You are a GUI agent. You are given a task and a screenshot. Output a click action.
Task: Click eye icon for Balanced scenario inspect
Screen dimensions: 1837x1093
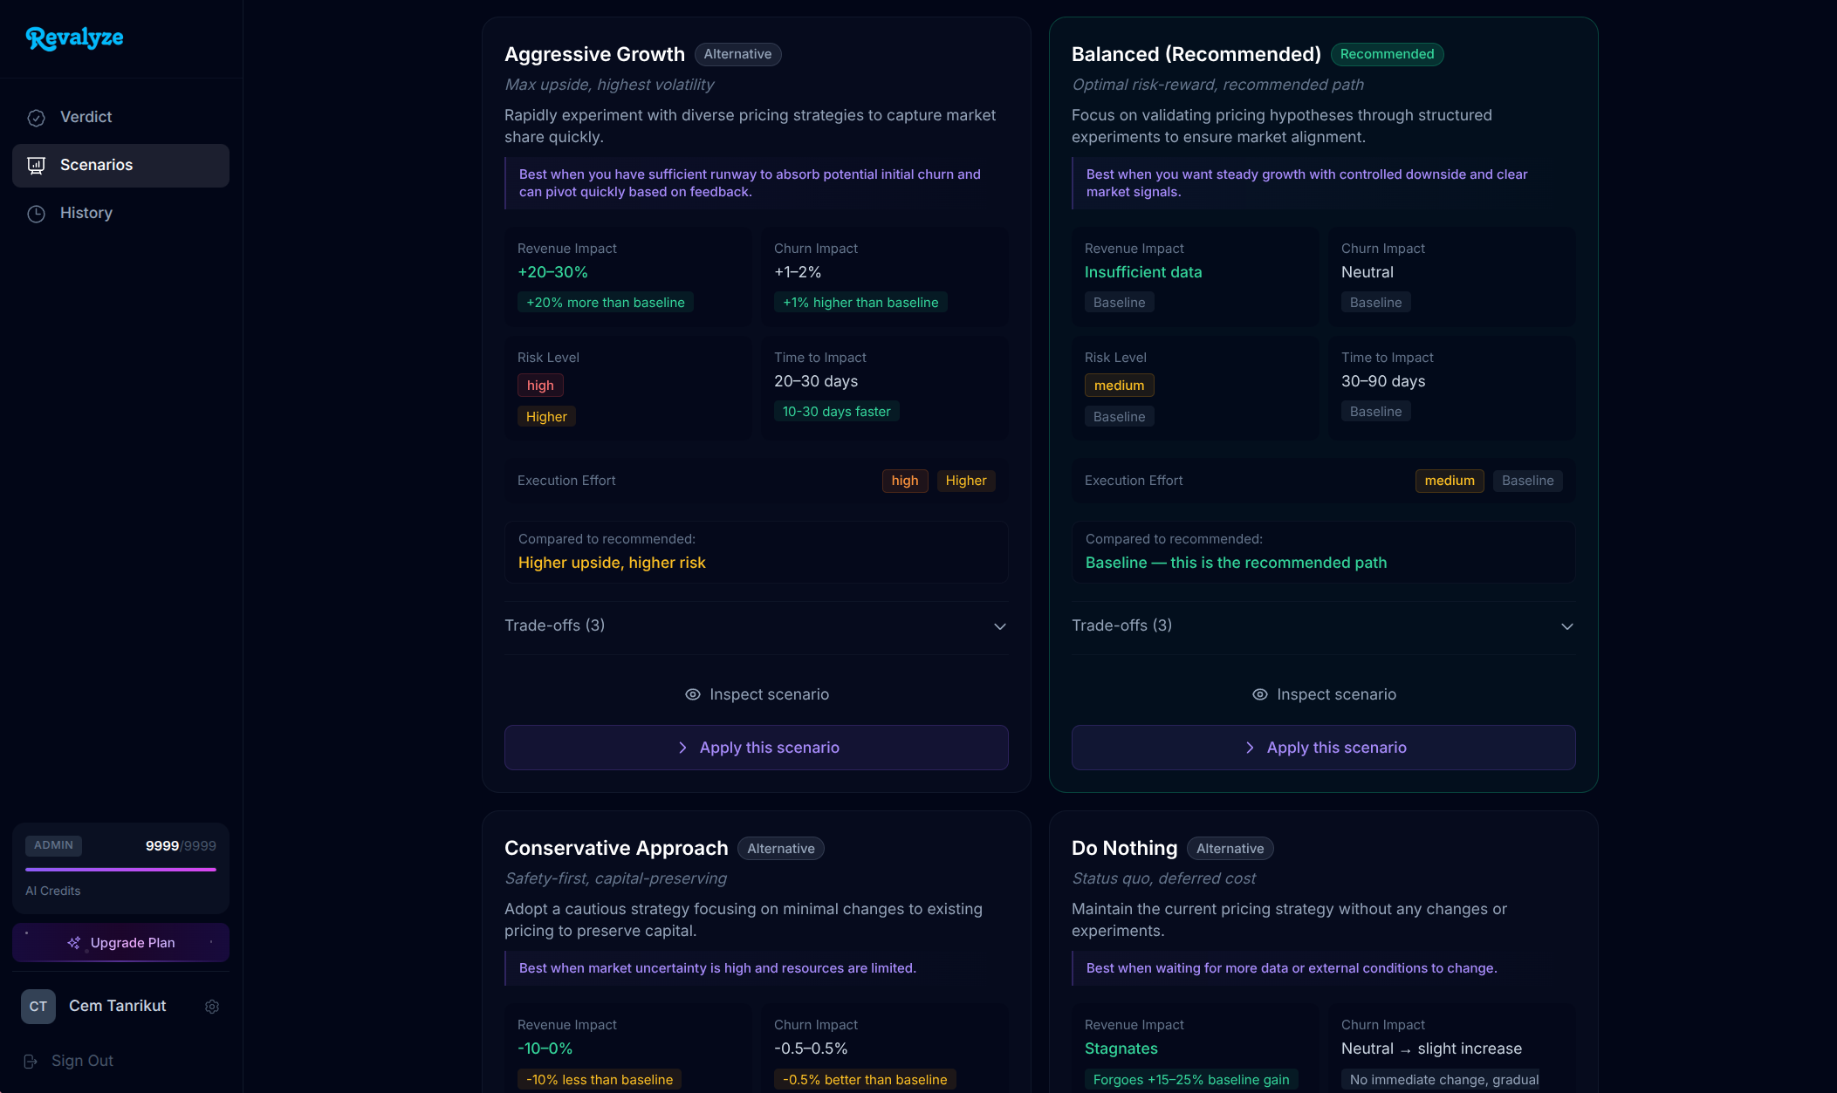tap(1260, 695)
